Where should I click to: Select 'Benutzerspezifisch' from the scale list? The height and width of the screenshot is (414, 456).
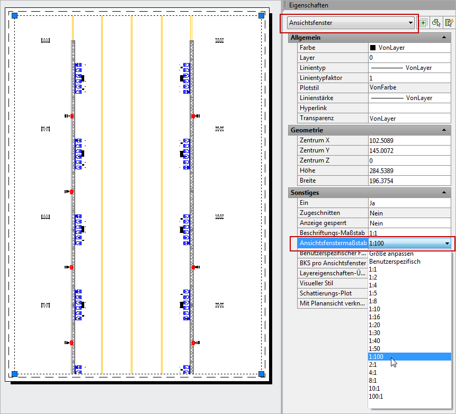point(395,262)
